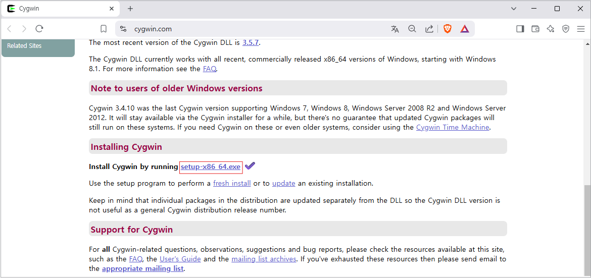
Task: Click the Installing Cygwin heading
Action: 126,147
